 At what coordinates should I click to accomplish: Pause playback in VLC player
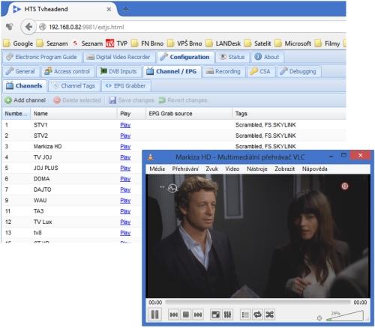tap(154, 315)
